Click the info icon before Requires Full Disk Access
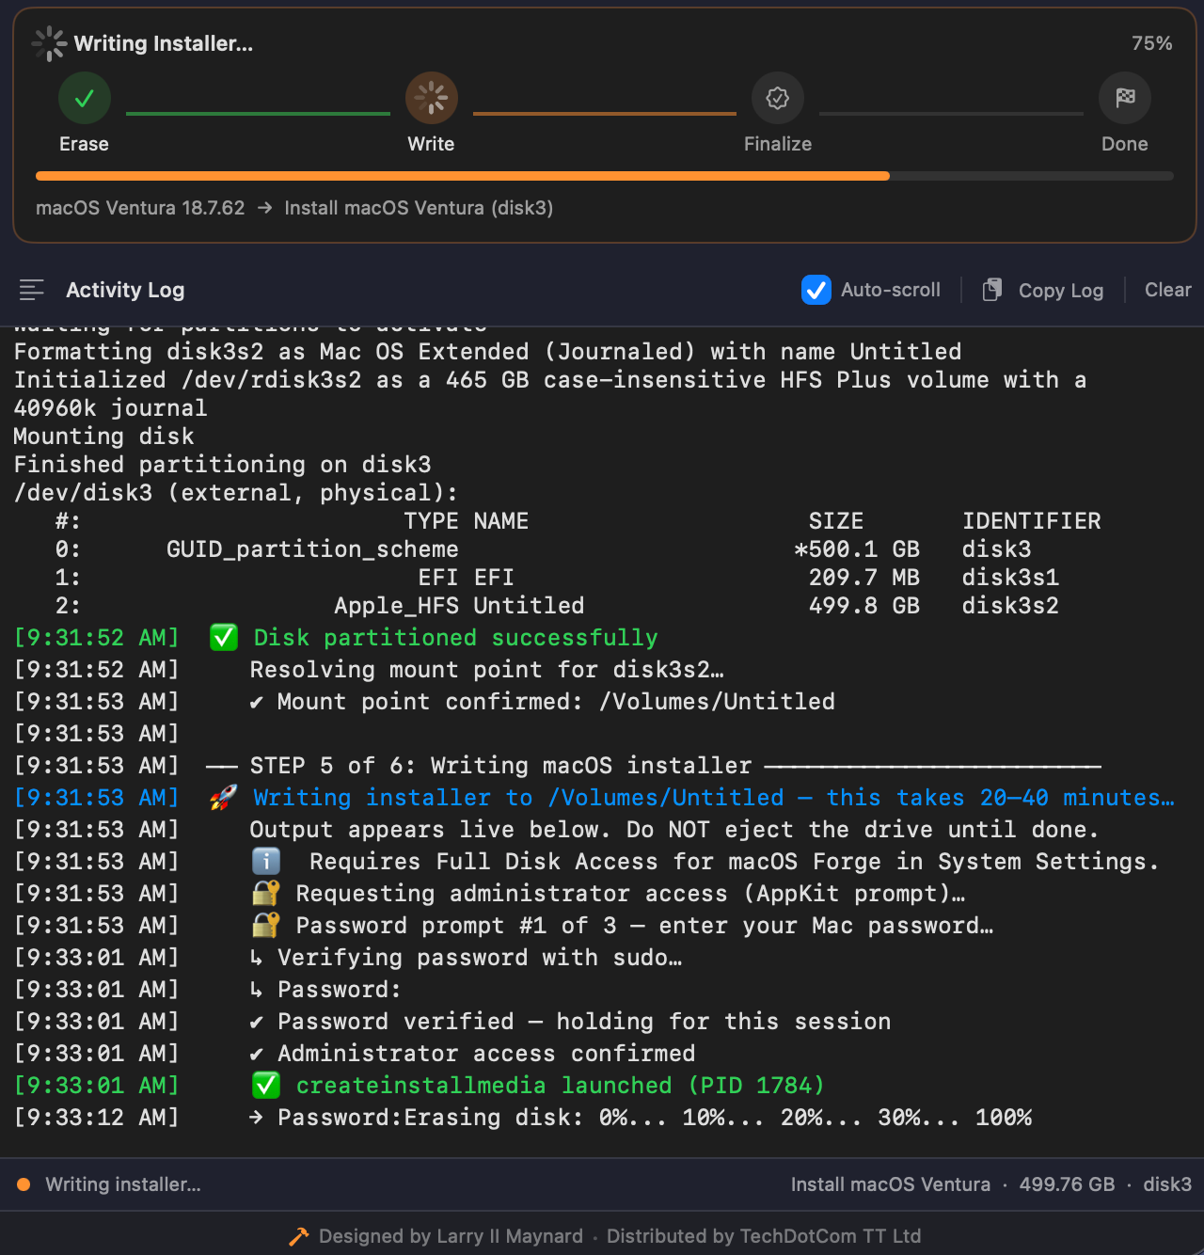This screenshot has height=1255, width=1204. point(266,861)
